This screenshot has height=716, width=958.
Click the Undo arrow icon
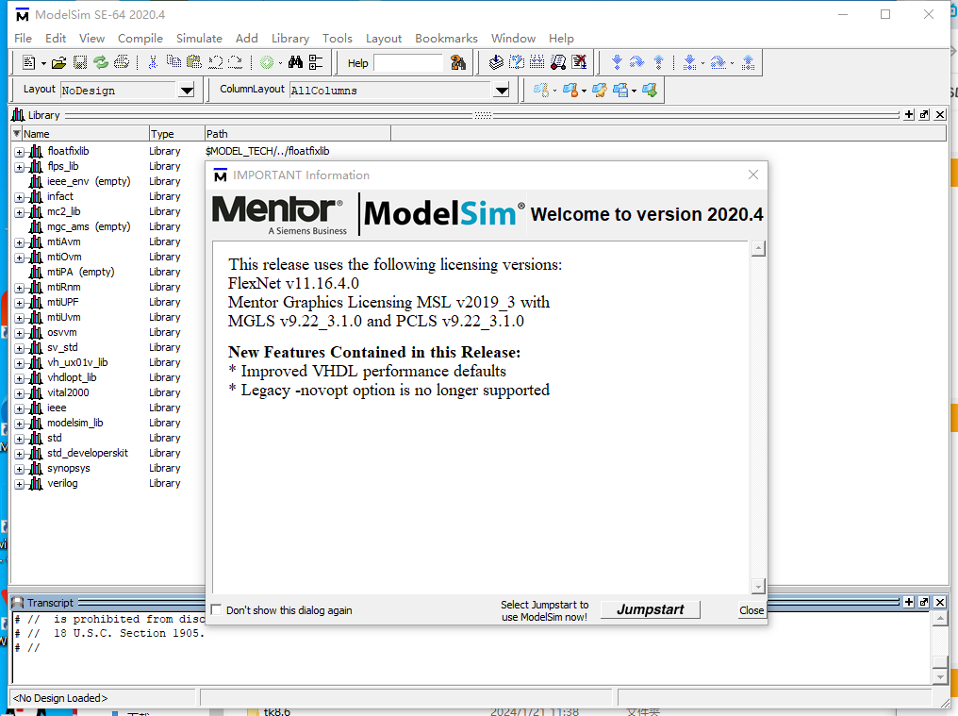(x=215, y=62)
